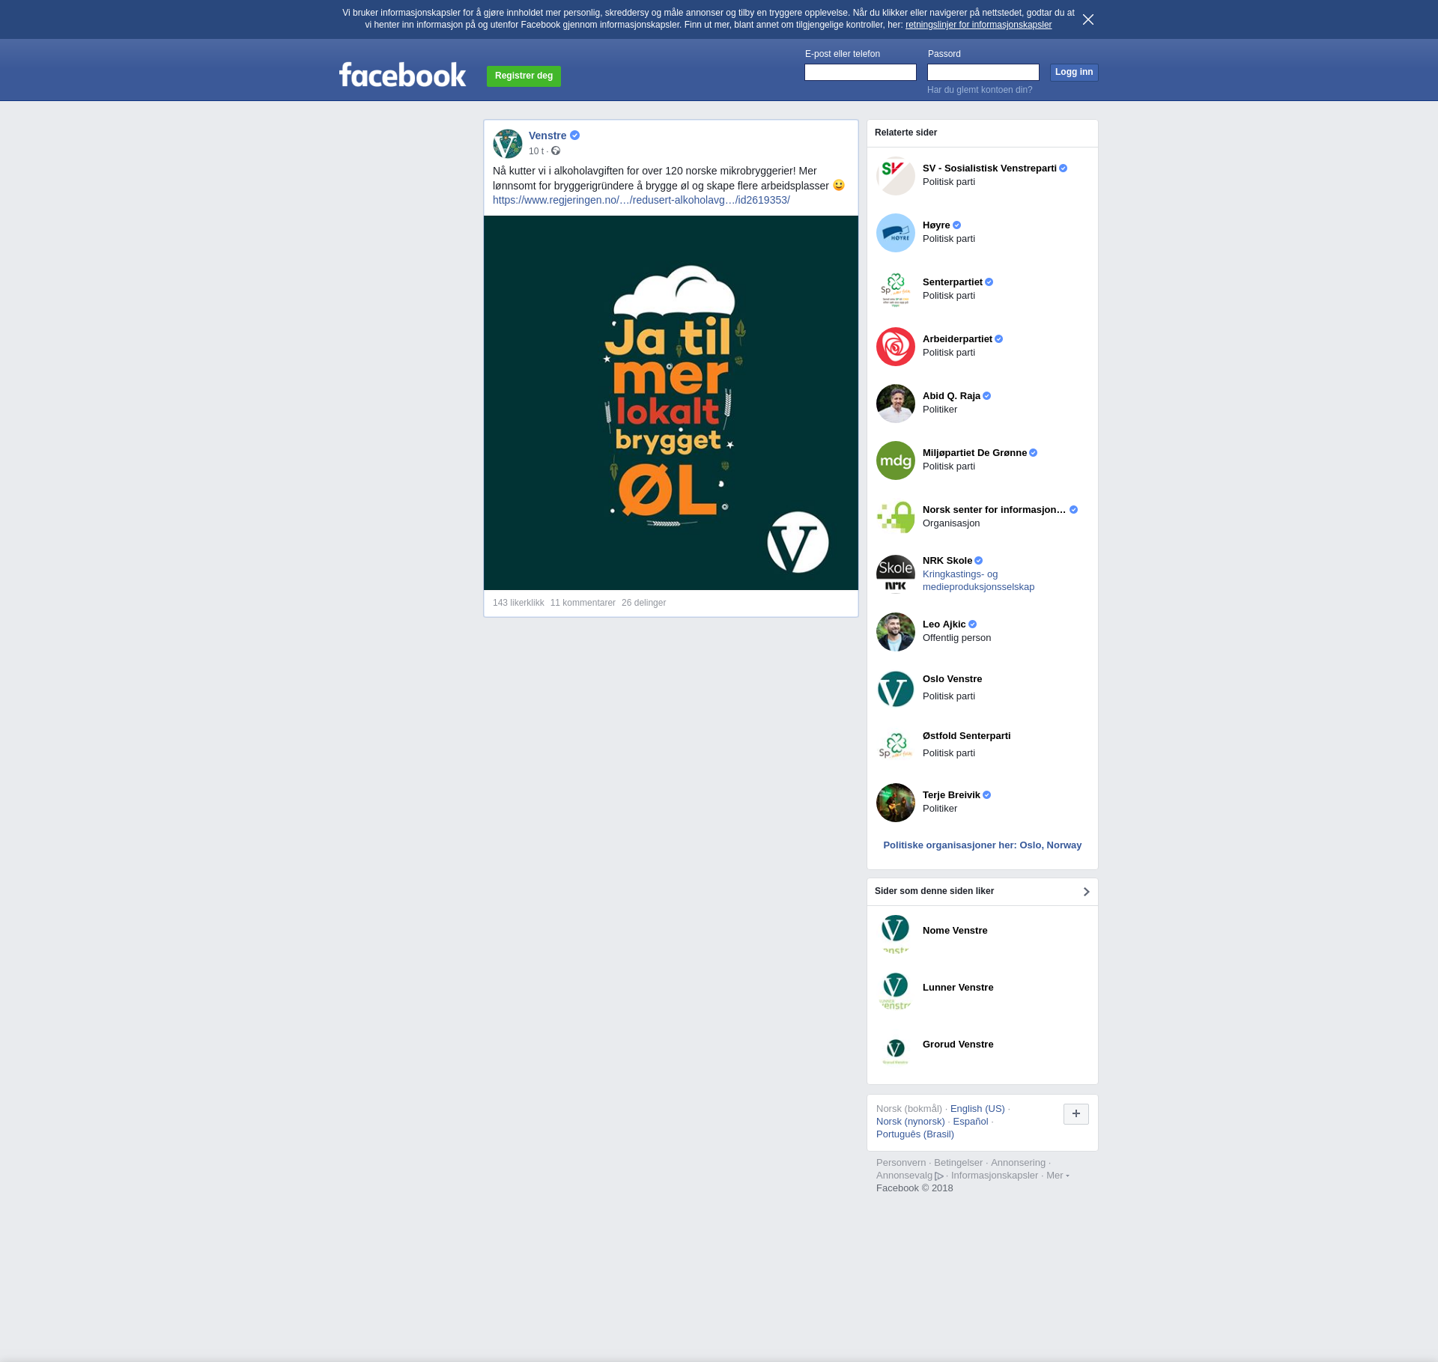Open 'Politiske organisasjoner her: Oslo, Norway' link

pyautogui.click(x=983, y=845)
